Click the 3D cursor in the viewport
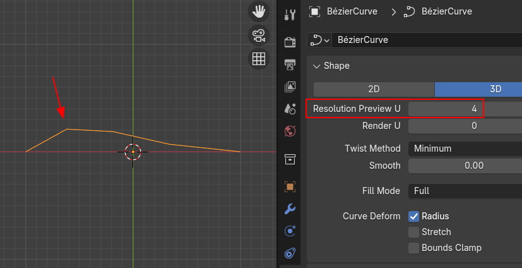 (133, 152)
